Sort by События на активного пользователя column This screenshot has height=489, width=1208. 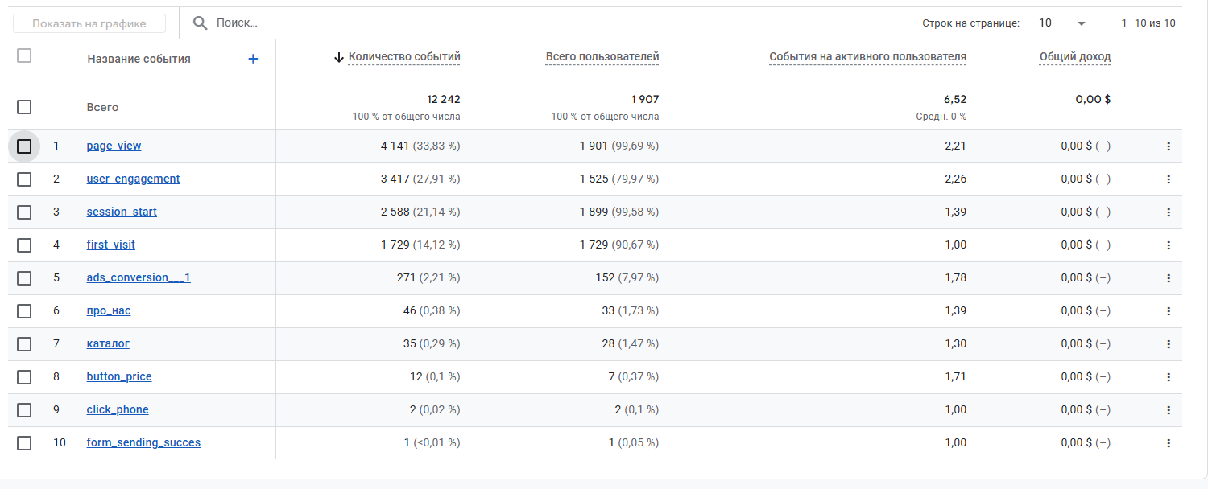point(868,57)
